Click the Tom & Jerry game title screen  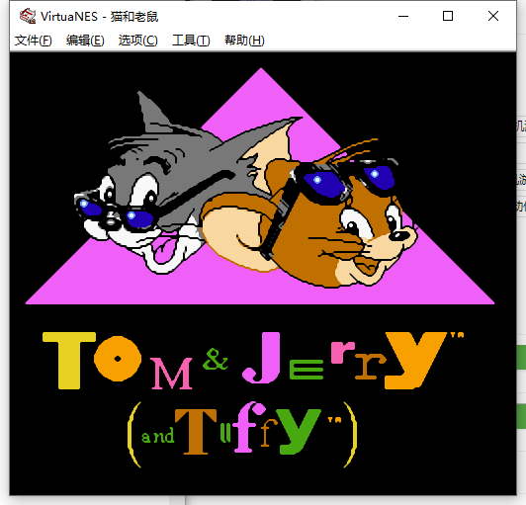(x=263, y=274)
